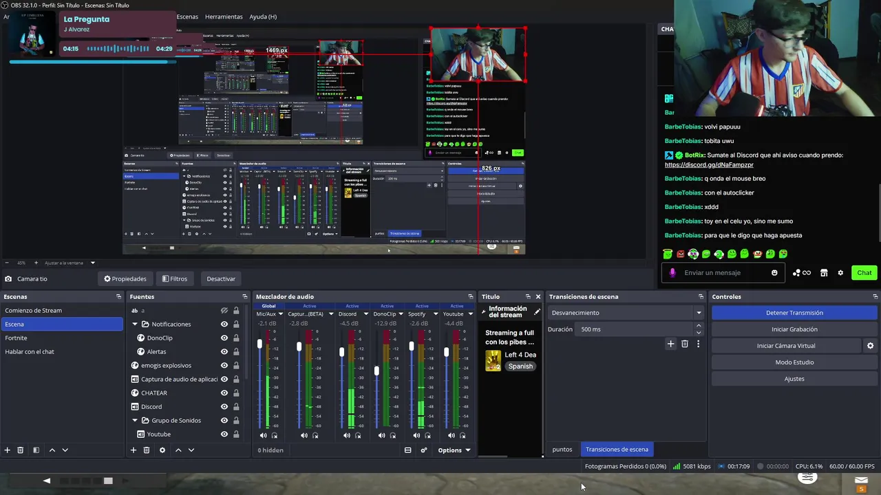Open Ajustes from Controles
This screenshot has width=881, height=495.
794,379
